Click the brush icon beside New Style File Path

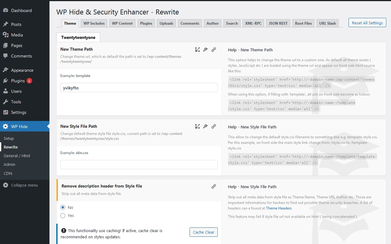pyautogui.click(x=206, y=126)
